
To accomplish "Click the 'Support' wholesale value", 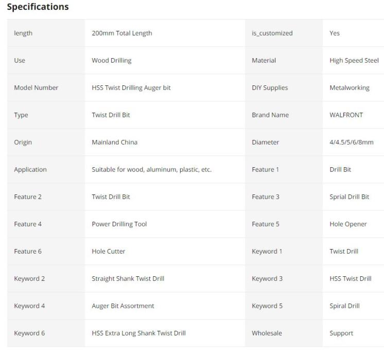I will (x=341, y=333).
